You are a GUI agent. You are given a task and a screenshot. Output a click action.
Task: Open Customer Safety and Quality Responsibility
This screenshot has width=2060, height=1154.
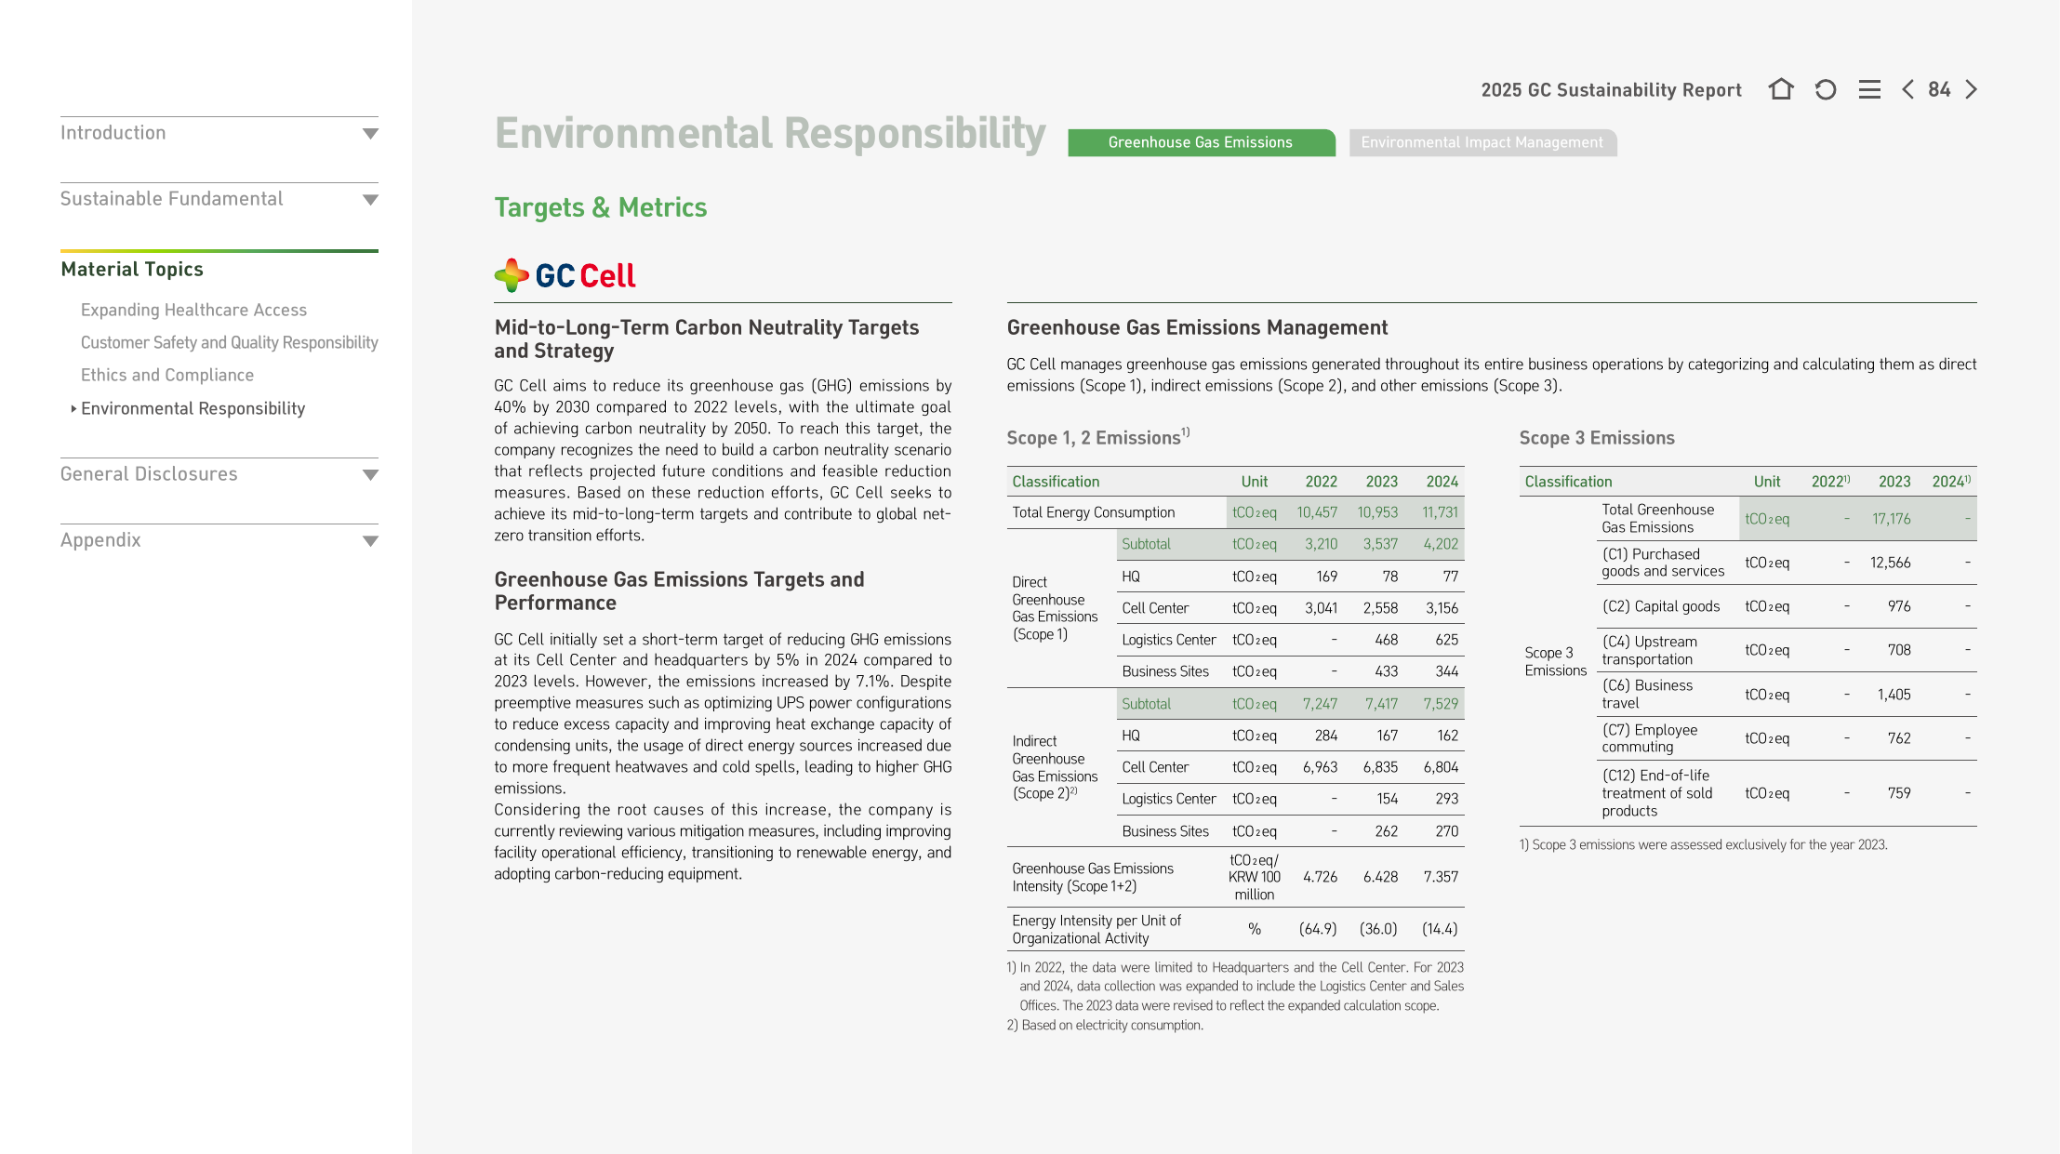point(230,342)
